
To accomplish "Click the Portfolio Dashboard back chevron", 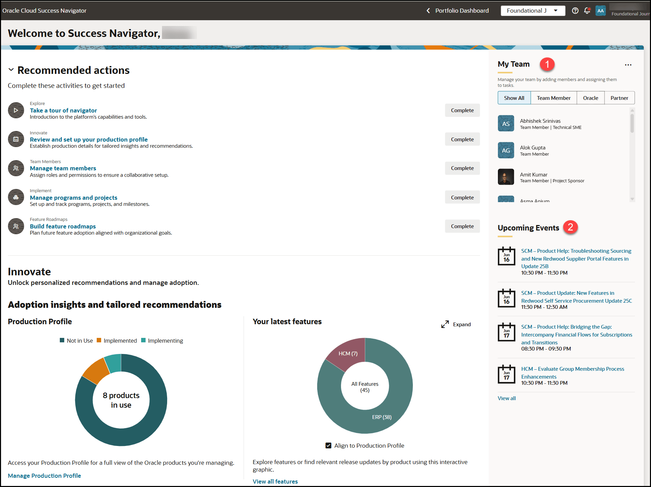I will point(428,11).
